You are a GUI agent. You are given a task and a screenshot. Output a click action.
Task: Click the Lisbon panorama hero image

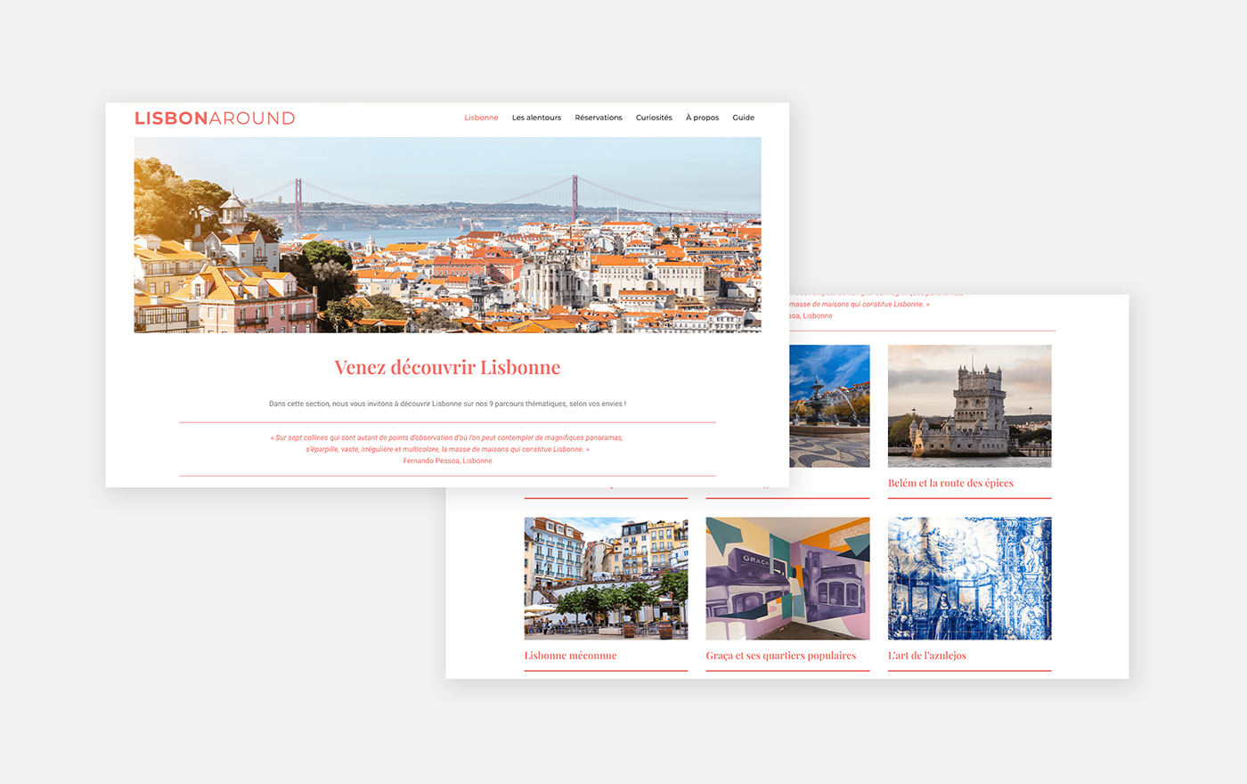[x=447, y=235]
